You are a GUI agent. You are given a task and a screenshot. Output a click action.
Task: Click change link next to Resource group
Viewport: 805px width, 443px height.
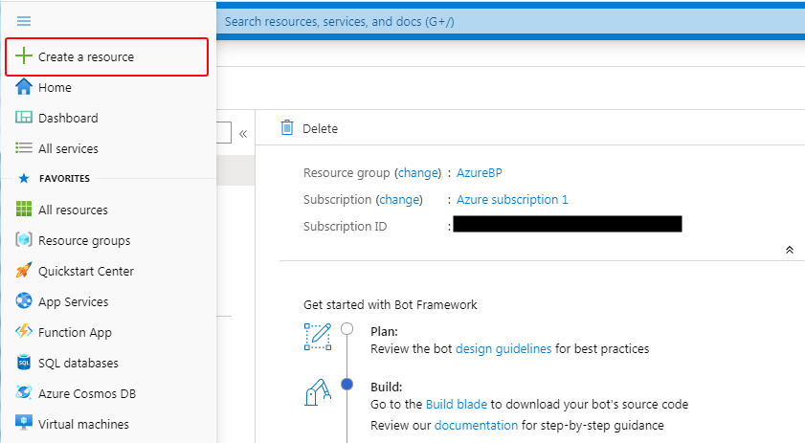[418, 173]
